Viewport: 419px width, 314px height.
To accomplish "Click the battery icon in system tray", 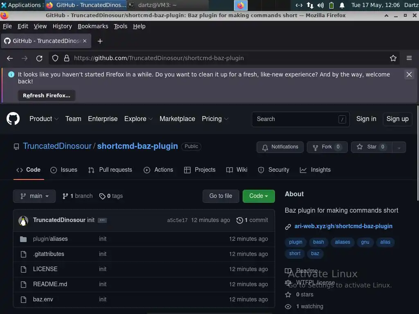I will click(331, 5).
